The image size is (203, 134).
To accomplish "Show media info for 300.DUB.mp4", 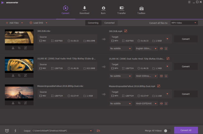I will (x=166, y=49).
